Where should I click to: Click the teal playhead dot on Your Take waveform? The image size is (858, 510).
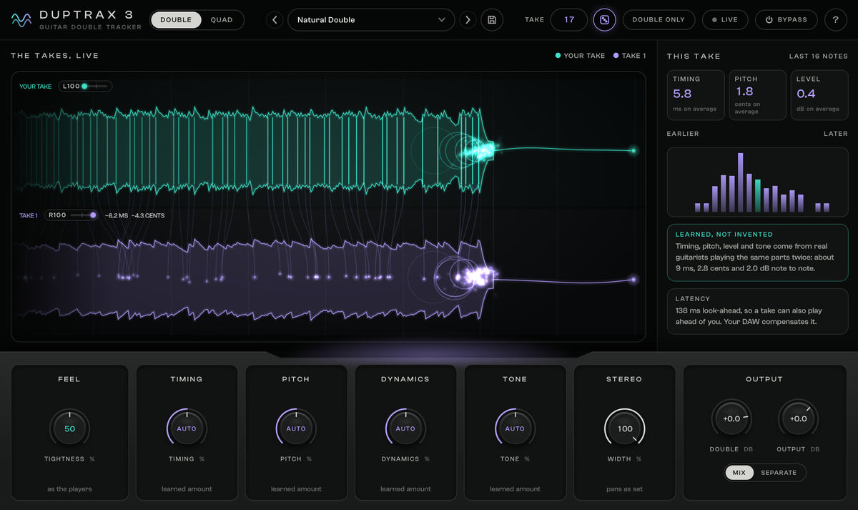[x=633, y=150]
